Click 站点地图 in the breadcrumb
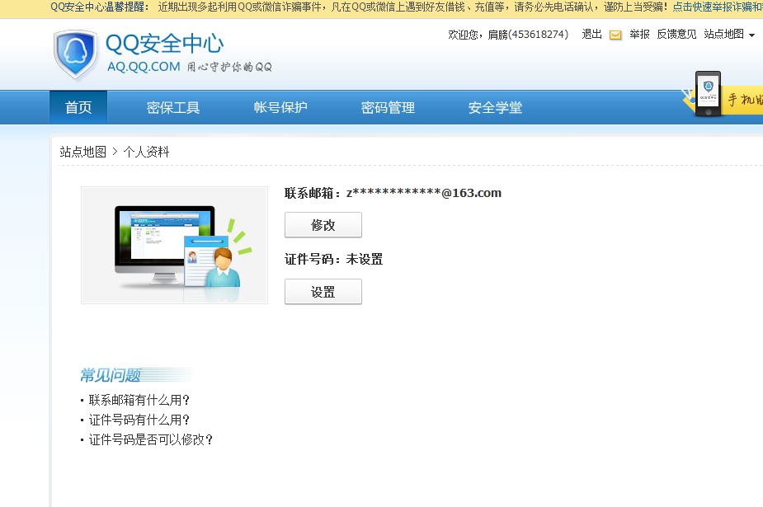The width and height of the screenshot is (763, 507). pos(82,152)
